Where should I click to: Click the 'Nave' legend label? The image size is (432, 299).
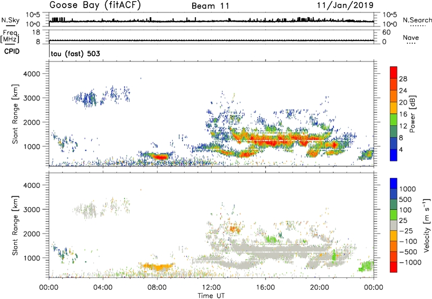(411, 38)
